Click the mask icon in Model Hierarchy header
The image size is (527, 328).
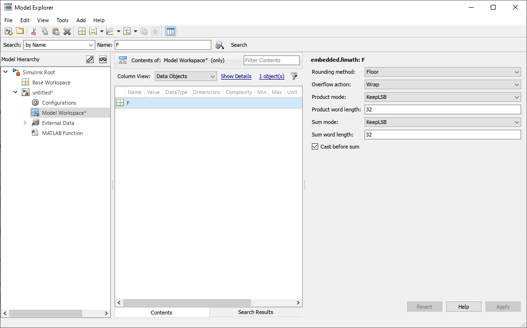pos(103,59)
